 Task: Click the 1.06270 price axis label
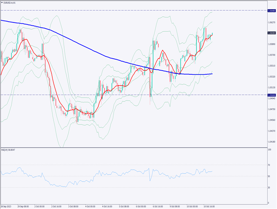(x=271, y=22)
